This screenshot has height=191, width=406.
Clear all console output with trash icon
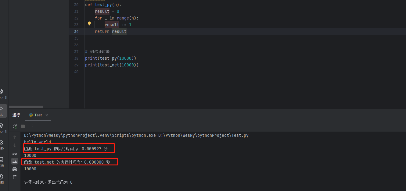[x=15, y=177]
